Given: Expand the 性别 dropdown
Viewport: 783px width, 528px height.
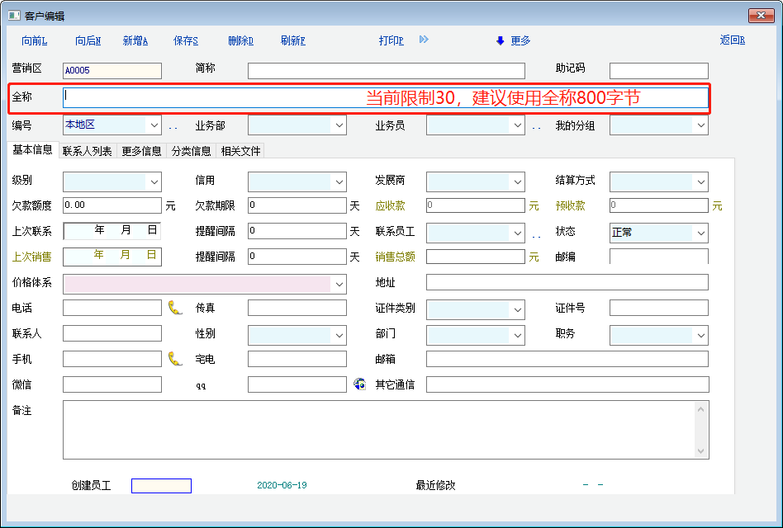Looking at the screenshot, I should [339, 335].
